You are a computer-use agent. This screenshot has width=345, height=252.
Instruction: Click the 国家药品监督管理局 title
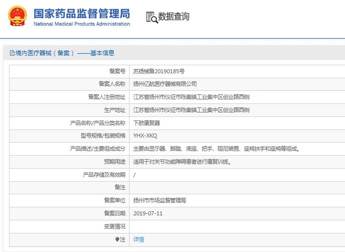click(x=82, y=14)
